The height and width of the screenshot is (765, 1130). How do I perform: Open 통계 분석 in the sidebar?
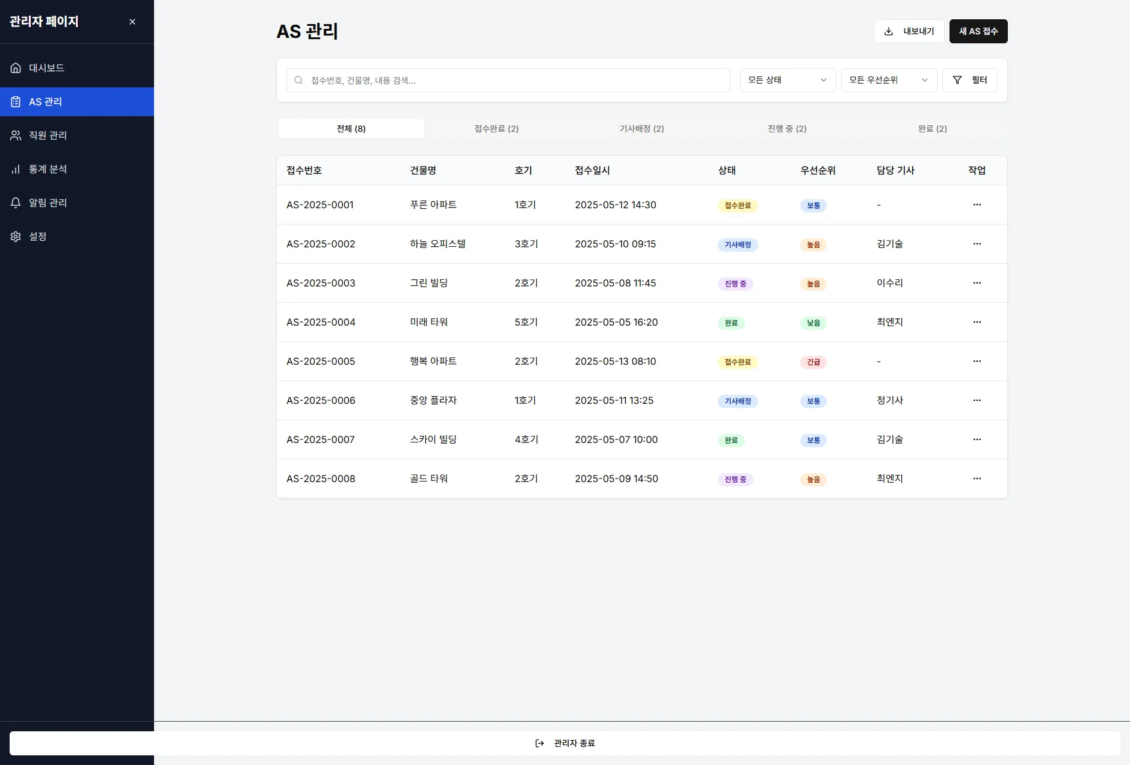click(x=77, y=169)
